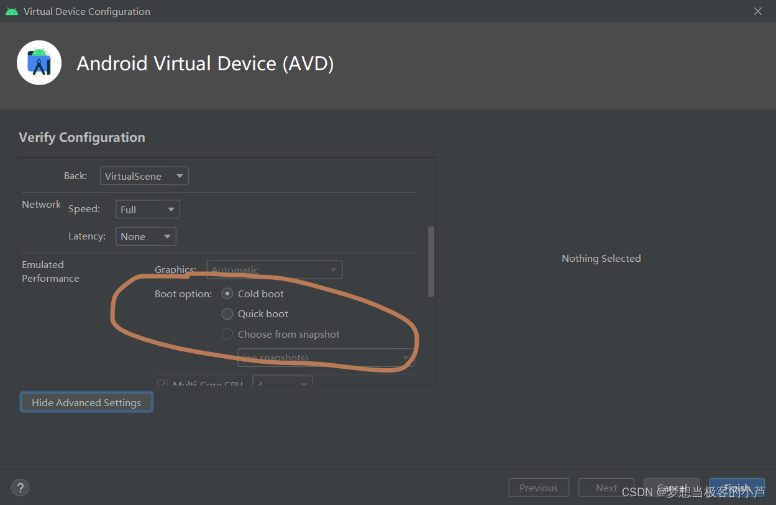Click the Android icon in title bar
The image size is (776, 505).
(12, 11)
